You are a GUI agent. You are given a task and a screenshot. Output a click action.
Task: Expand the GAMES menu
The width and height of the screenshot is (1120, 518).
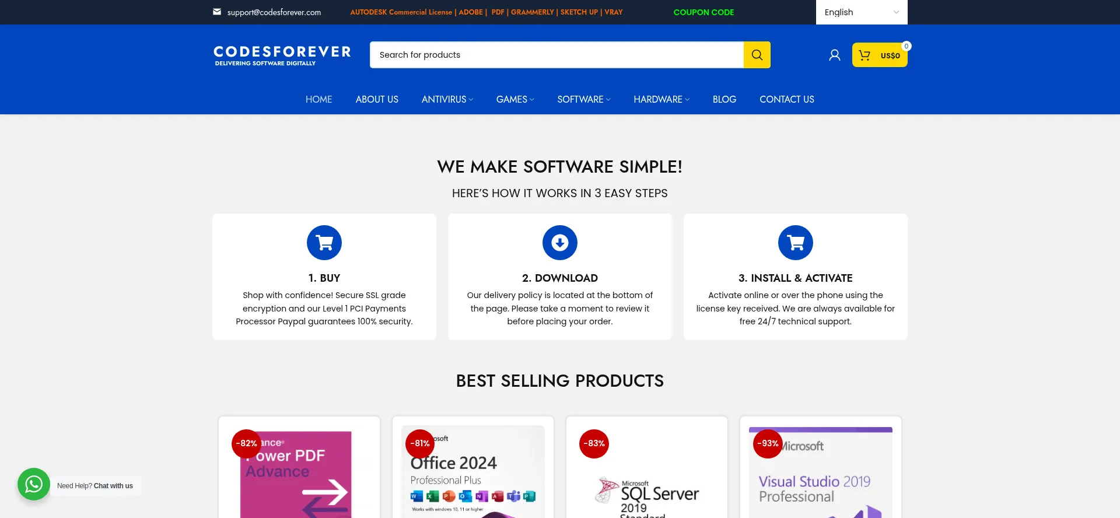515,100
